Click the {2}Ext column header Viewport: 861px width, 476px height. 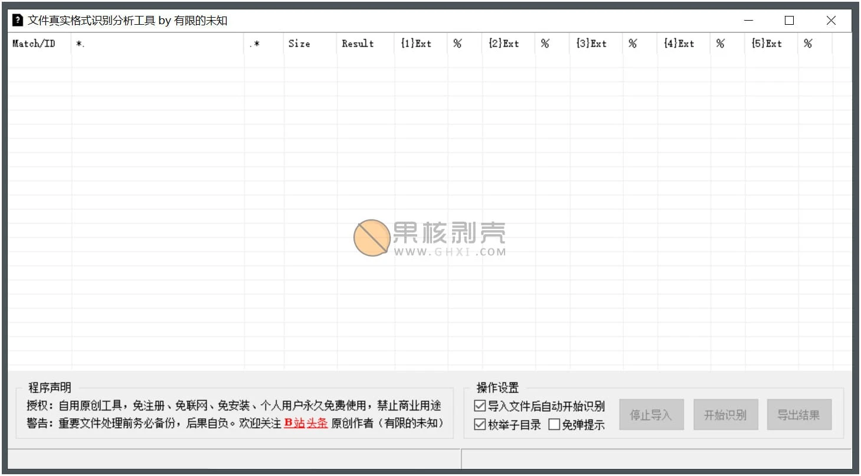tap(509, 44)
